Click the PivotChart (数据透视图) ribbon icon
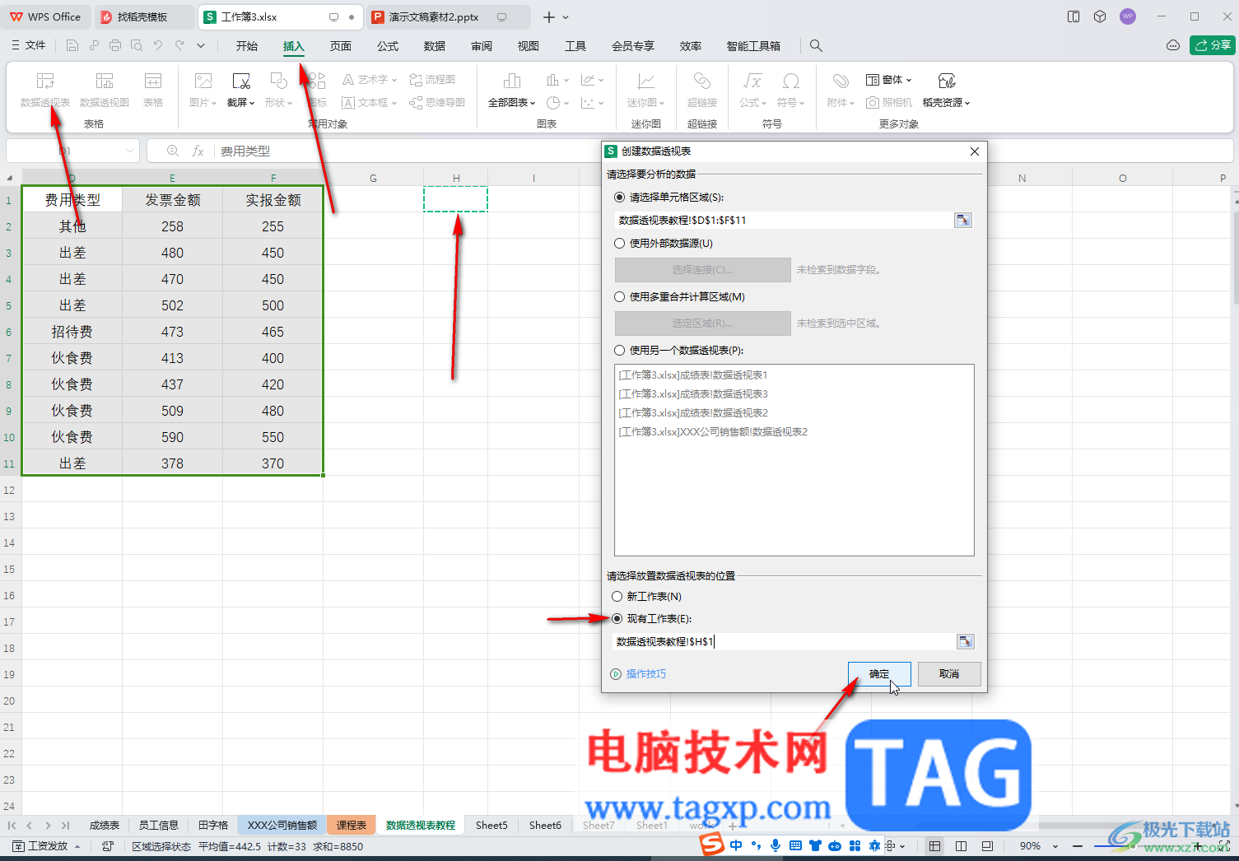The height and width of the screenshot is (861, 1239). [105, 81]
